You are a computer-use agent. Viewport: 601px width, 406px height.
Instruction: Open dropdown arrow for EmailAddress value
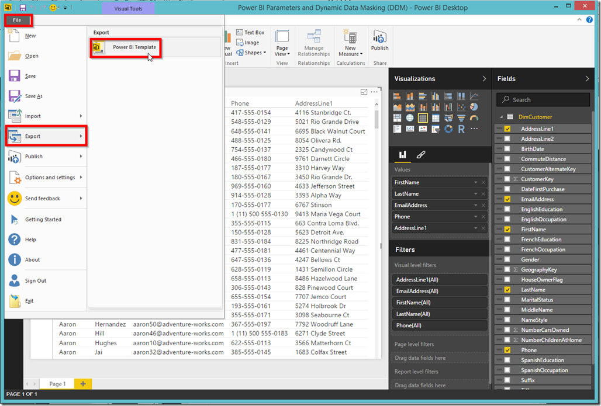pyautogui.click(x=476, y=205)
